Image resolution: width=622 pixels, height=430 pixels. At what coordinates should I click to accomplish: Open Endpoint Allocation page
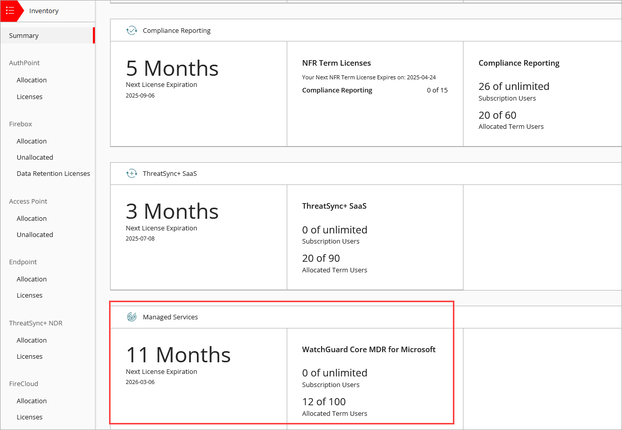32,279
